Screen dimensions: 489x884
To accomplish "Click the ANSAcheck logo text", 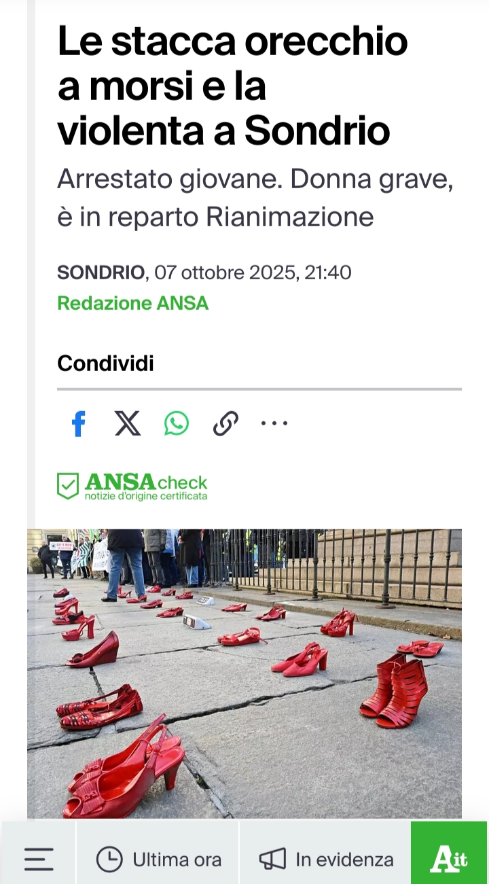I will [x=146, y=482].
